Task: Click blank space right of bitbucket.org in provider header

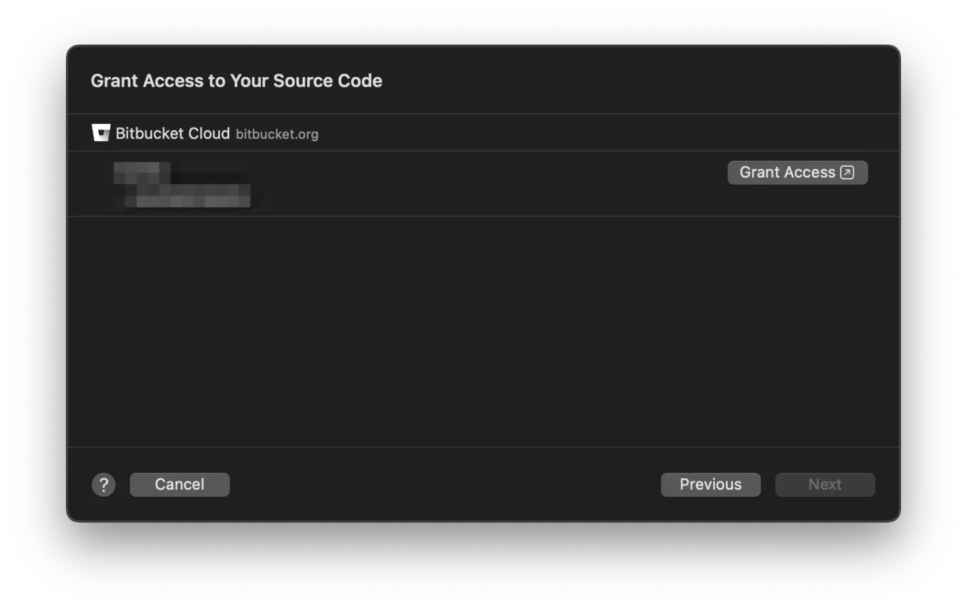Action: coord(567,133)
